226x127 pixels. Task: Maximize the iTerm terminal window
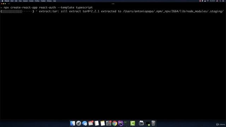pos(5,4)
